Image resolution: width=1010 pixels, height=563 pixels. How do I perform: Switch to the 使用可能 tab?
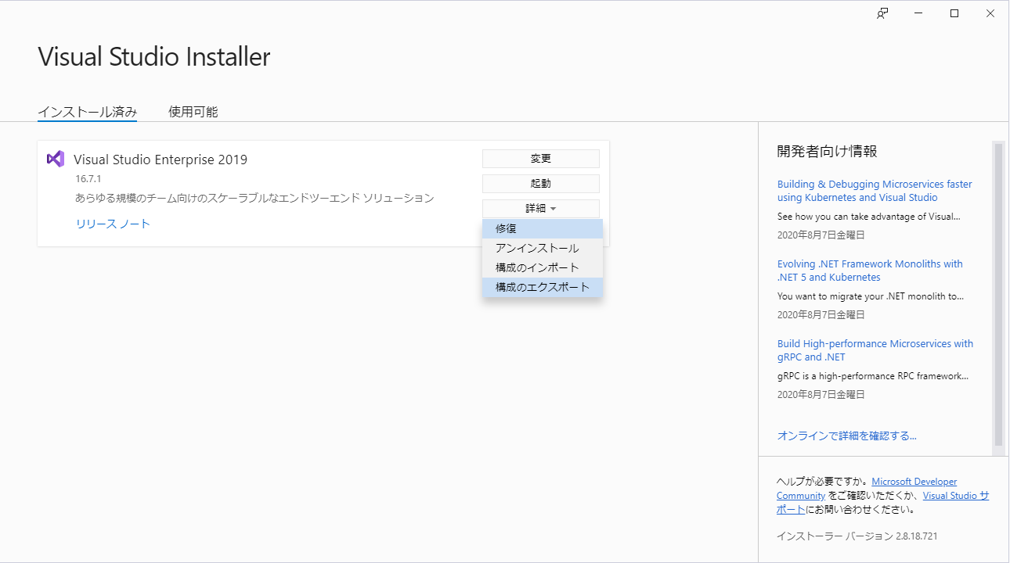[193, 112]
